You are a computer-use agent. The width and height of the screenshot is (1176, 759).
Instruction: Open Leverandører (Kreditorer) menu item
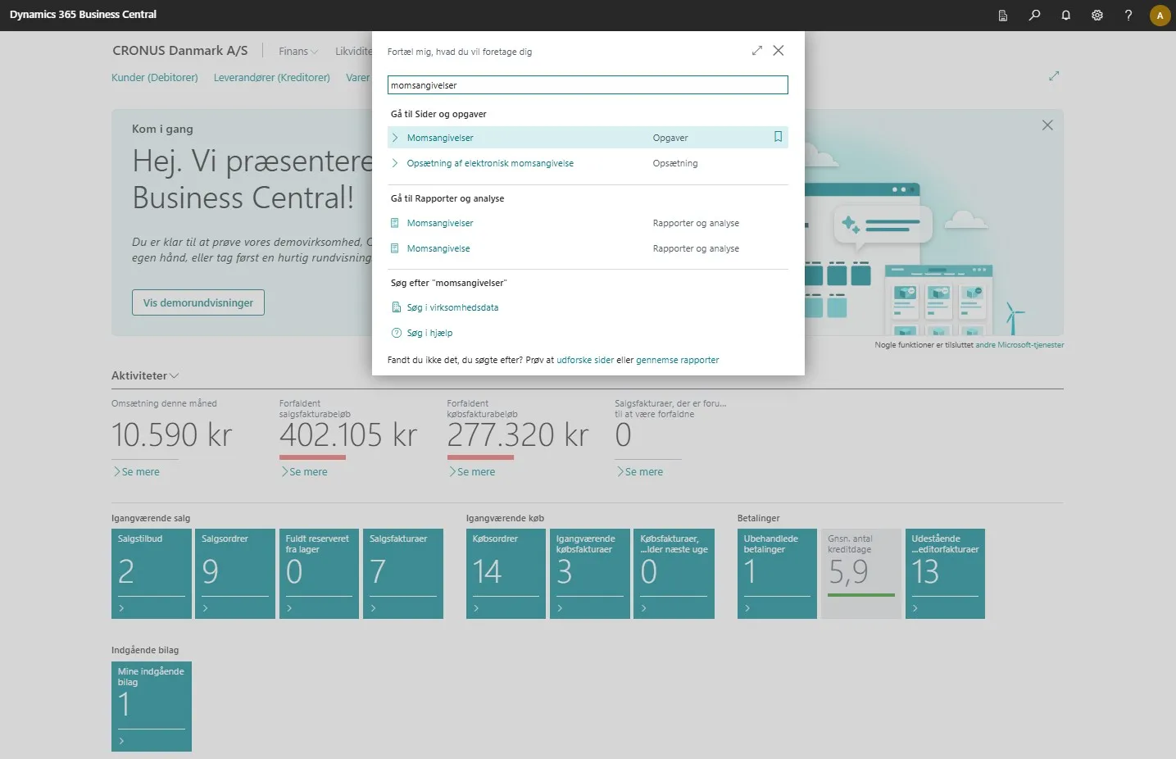[x=272, y=77]
